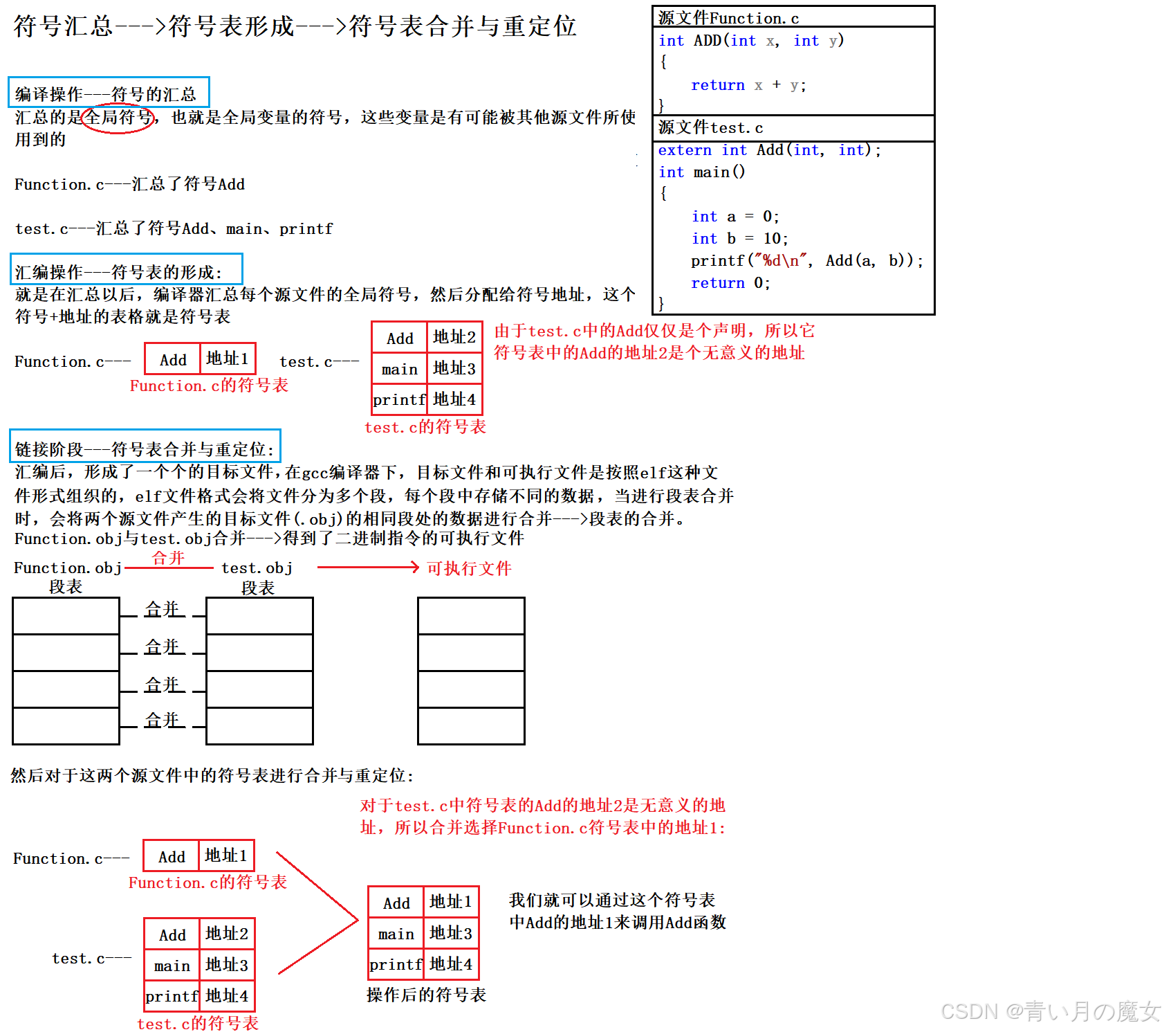This screenshot has height=1032, width=1164.
Task: Click "printf" in the upper test.c symbol table
Action: tap(400, 399)
